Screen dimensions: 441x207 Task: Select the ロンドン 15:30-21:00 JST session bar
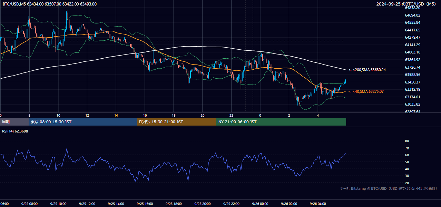point(177,122)
